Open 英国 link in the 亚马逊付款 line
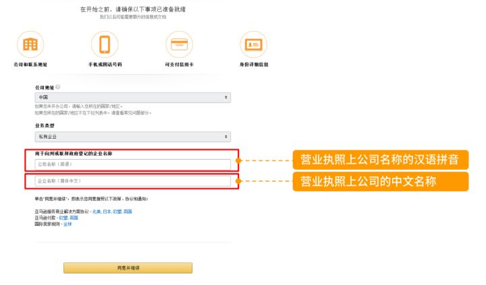Screen dimensions: 486x285 point(74,218)
